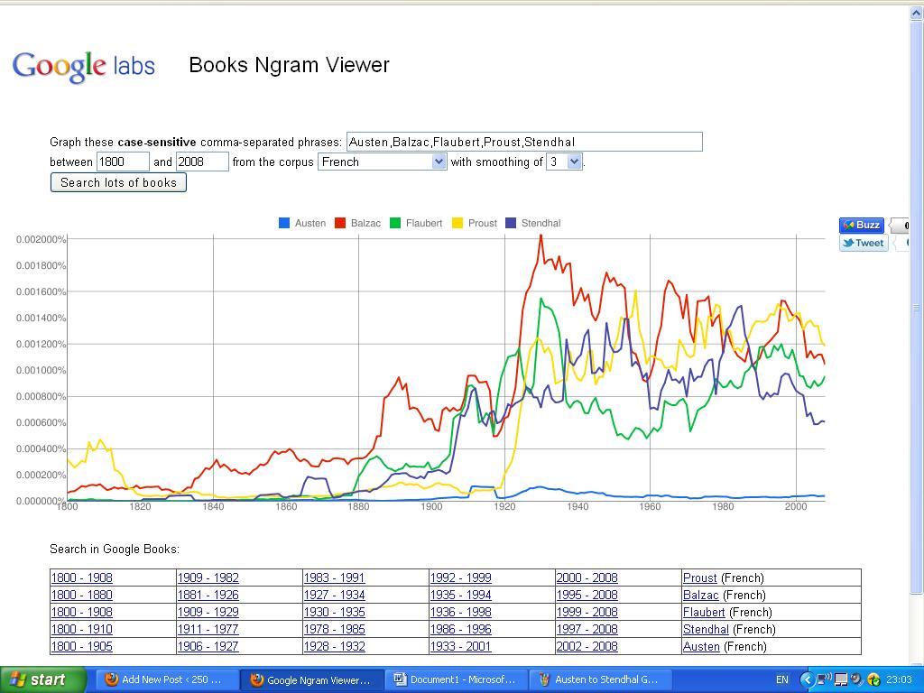Share the graph with the Buzz button
This screenshot has width=924, height=693.
862,225
